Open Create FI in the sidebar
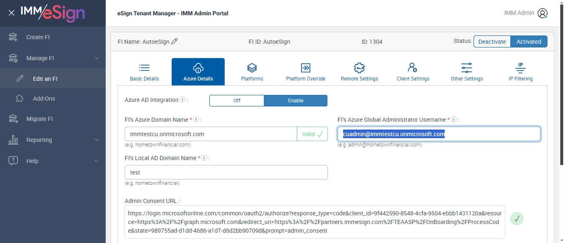The width and height of the screenshot is (564, 243). point(53,37)
